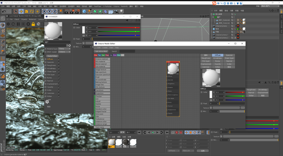This screenshot has height=156, width=283.
Task: Collapse the preview triangle in Node Editor
Action: pyautogui.click(x=201, y=70)
